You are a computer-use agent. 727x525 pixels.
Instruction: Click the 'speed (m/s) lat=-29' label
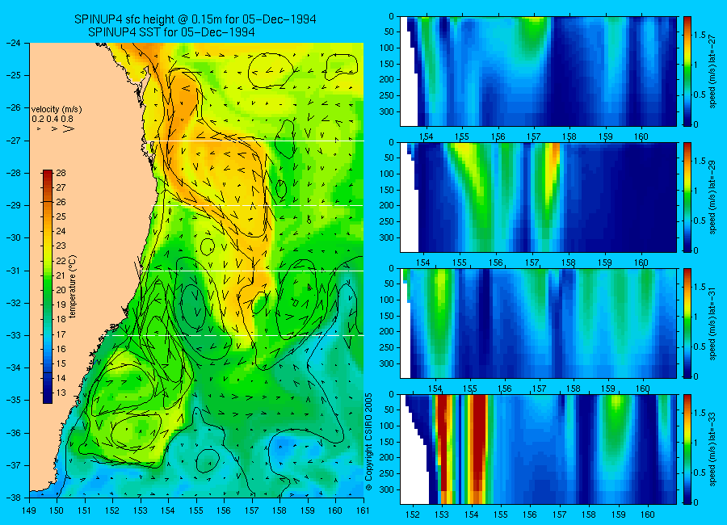(x=712, y=197)
